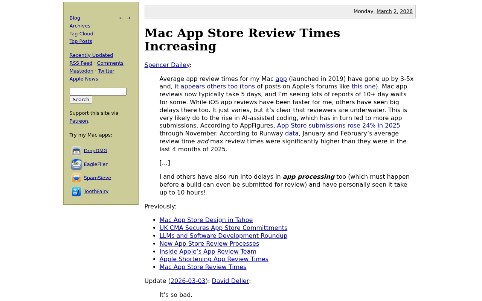Open the 'app' link in quote
This screenshot has width=482, height=301.
281,79
